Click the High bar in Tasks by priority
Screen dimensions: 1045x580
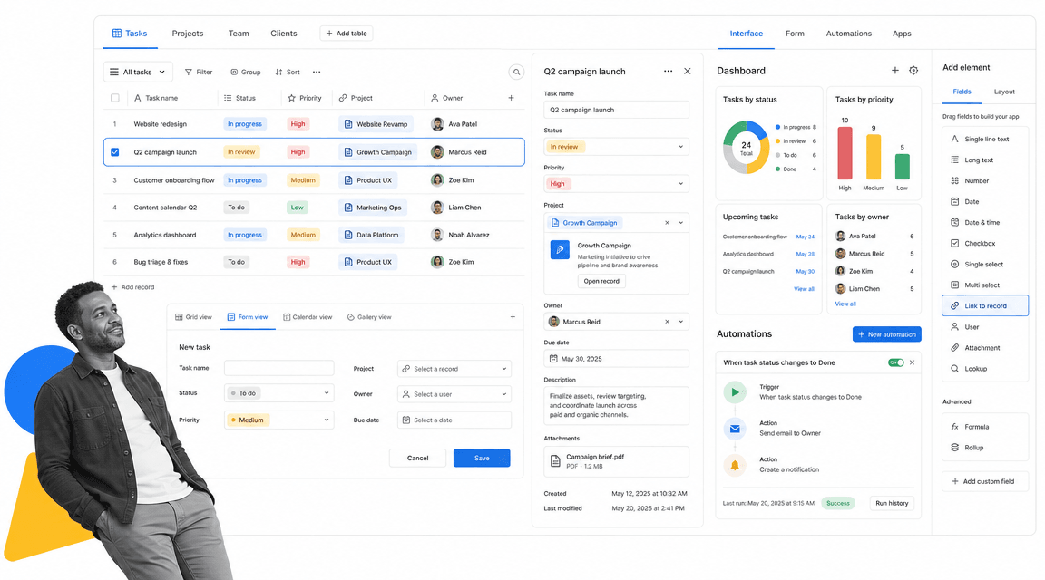point(845,153)
